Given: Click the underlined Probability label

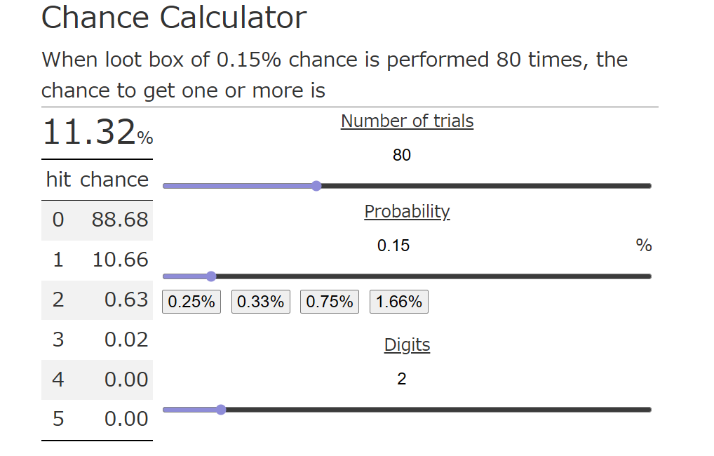Looking at the screenshot, I should click(407, 212).
